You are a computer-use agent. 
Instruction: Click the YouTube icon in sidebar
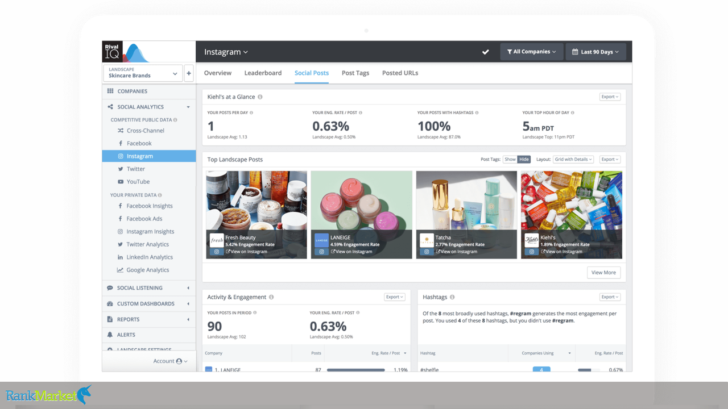(121, 182)
